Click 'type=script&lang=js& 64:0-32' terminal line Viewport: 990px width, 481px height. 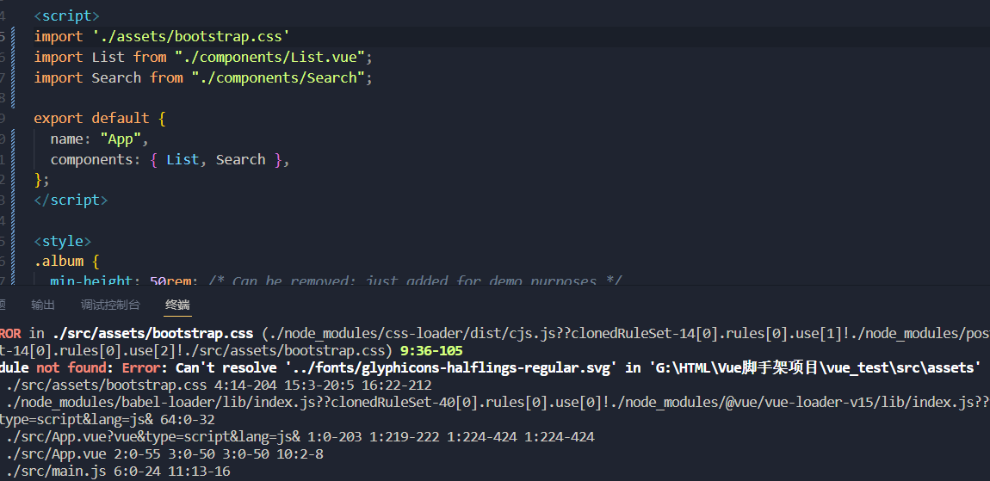(x=108, y=420)
